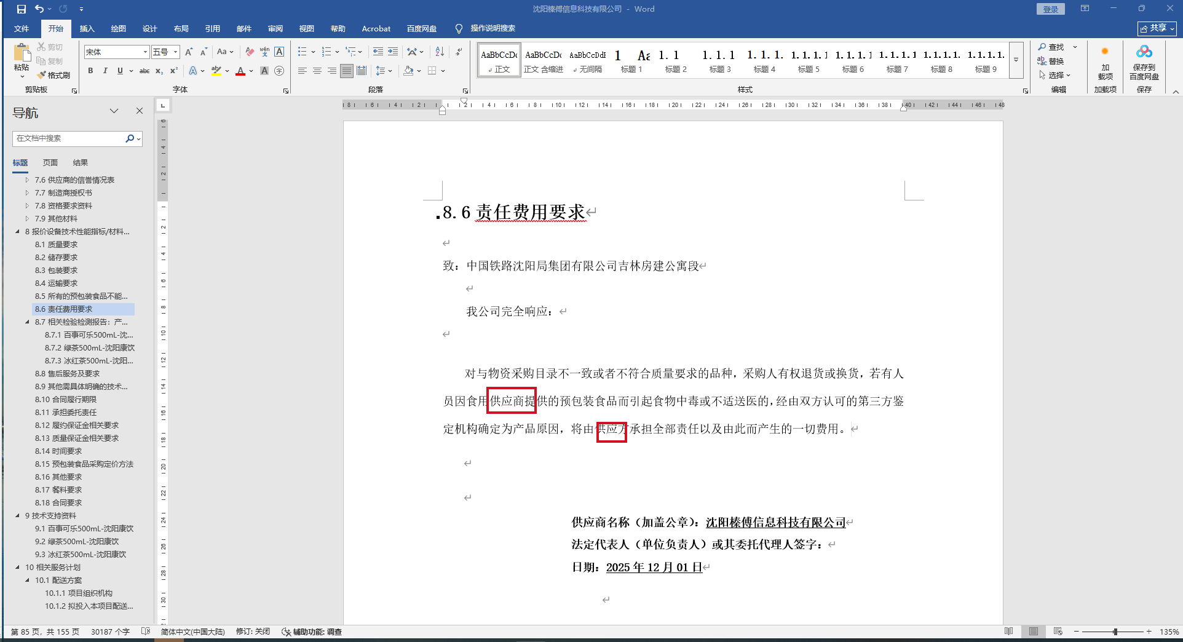Switch to Read Mode view in status bar

pos(1009,632)
